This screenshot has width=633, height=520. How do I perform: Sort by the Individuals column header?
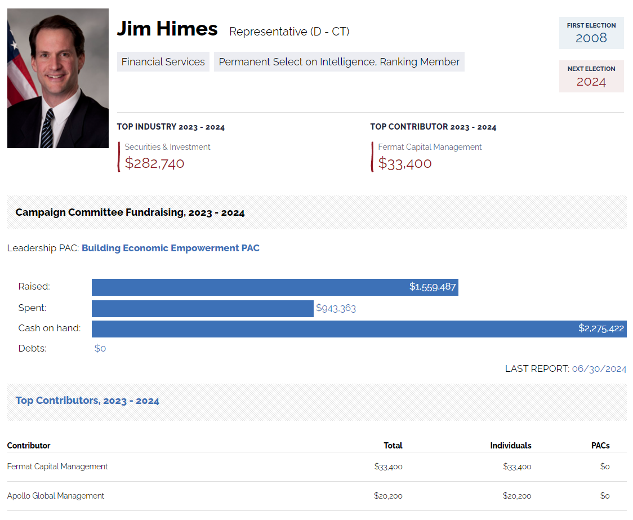click(510, 446)
